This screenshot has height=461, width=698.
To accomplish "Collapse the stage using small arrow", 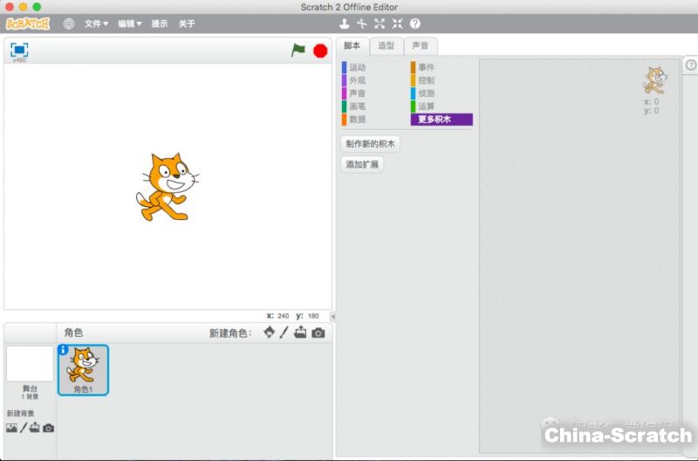I will coord(332,316).
